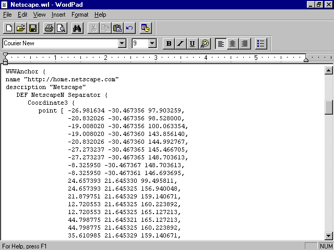This screenshot has width=334, height=250.
Task: Open Print Preview from toolbar
Action: tap(61, 28)
